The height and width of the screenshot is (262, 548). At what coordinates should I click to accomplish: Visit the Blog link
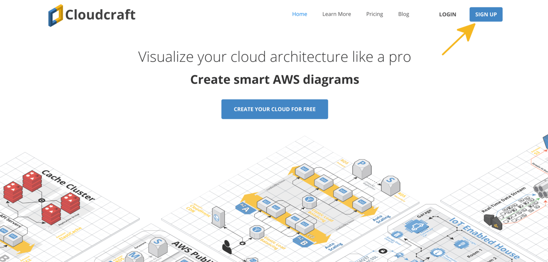(404, 14)
